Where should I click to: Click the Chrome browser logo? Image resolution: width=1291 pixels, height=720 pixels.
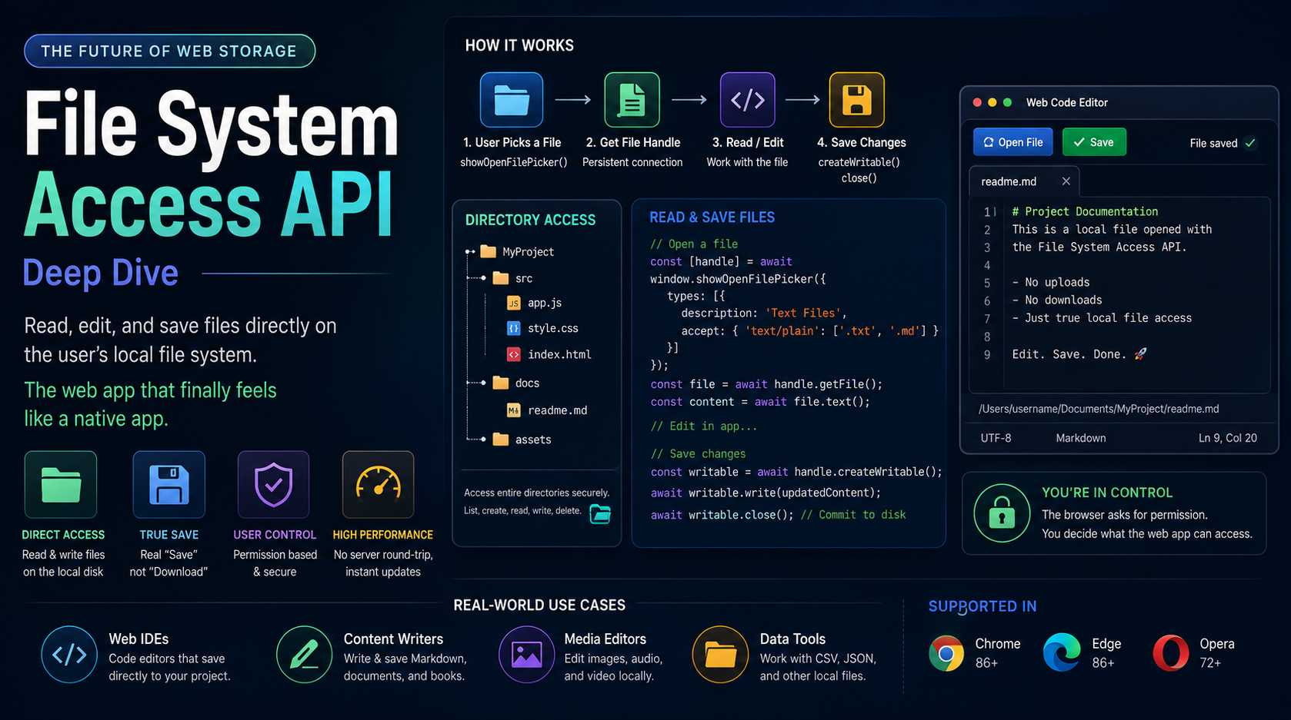tap(946, 653)
